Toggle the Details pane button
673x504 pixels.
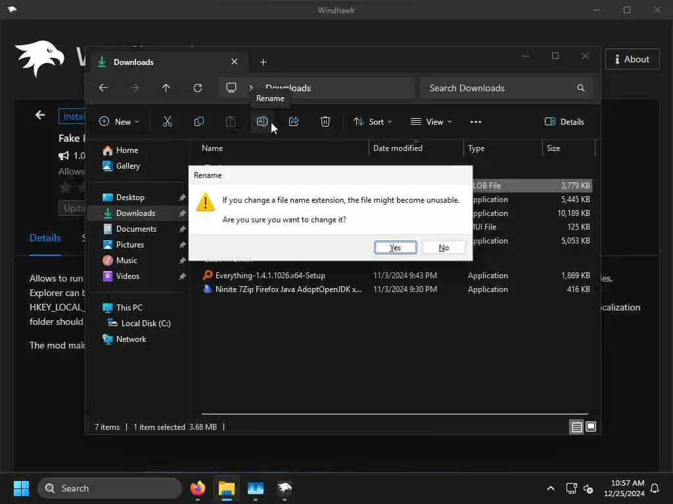(564, 121)
